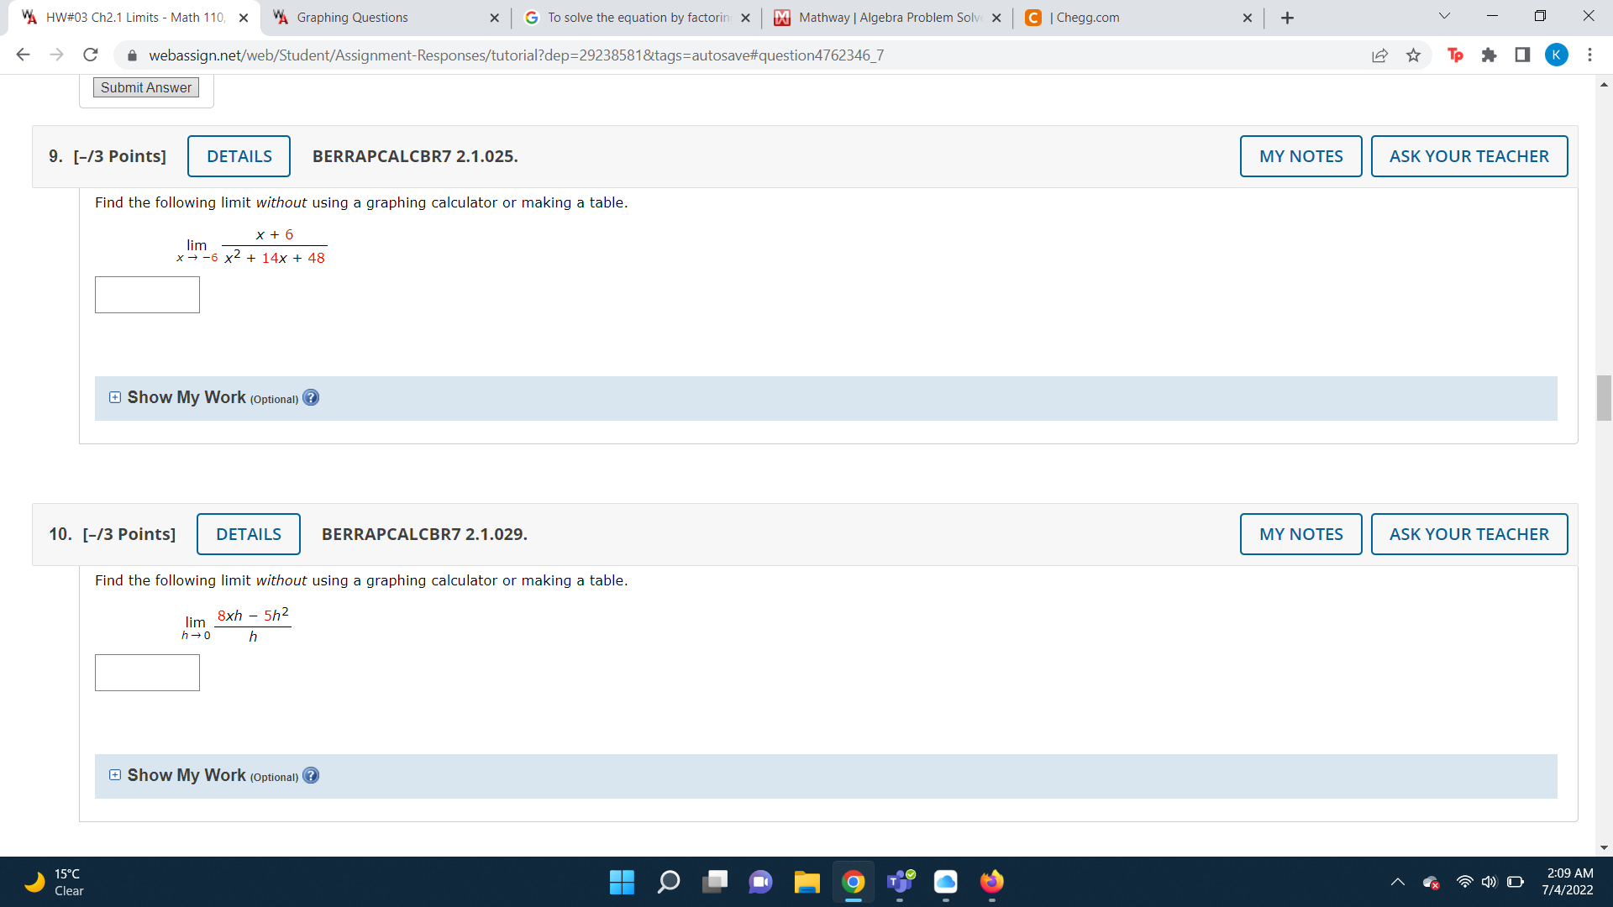
Task: Expand Show My Work for question 9
Action: pyautogui.click(x=115, y=398)
